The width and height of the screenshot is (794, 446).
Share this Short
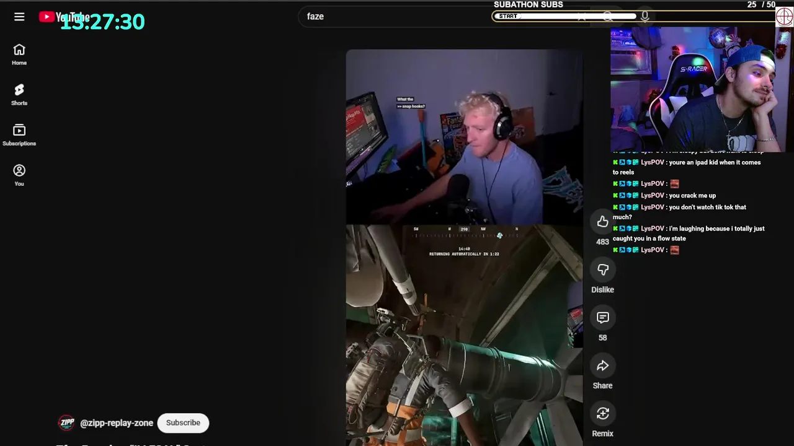(602, 365)
